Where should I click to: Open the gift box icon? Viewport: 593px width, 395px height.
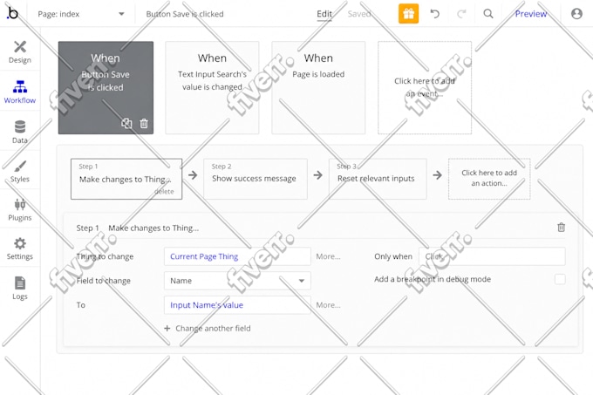pos(408,14)
